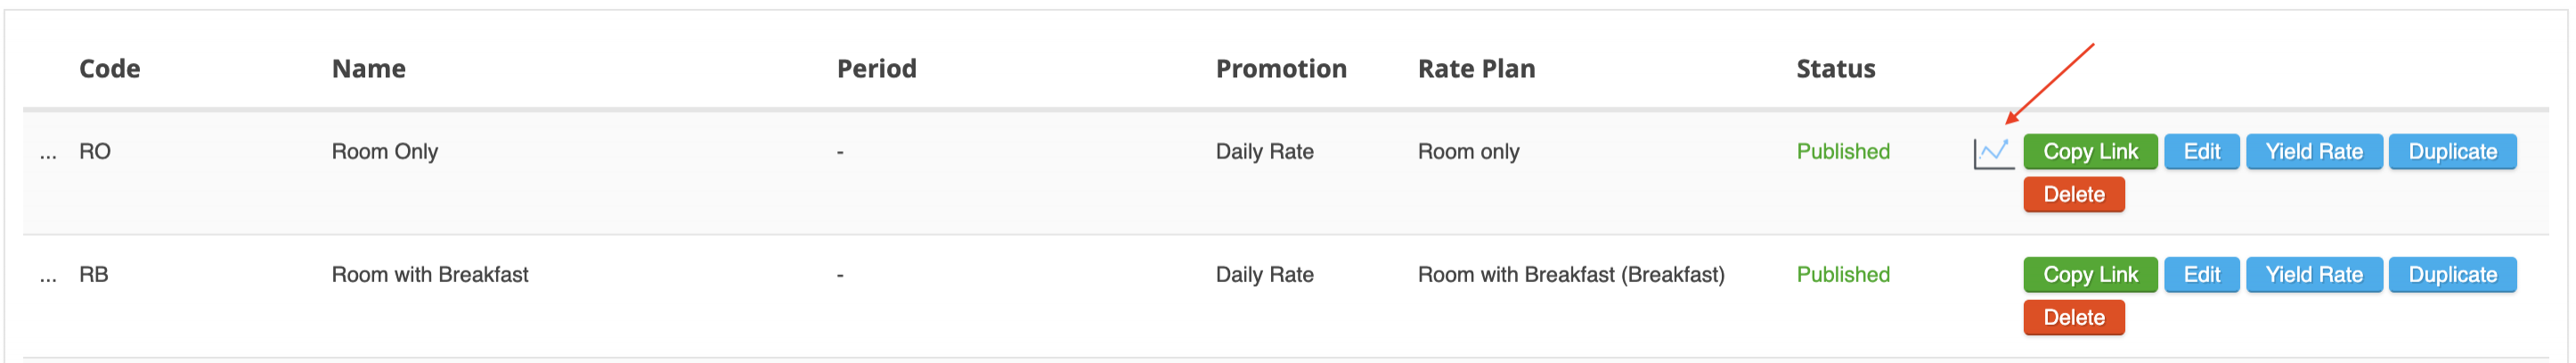The width and height of the screenshot is (2576, 363).
Task: Duplicate the Room Only rate
Action: 2451,152
